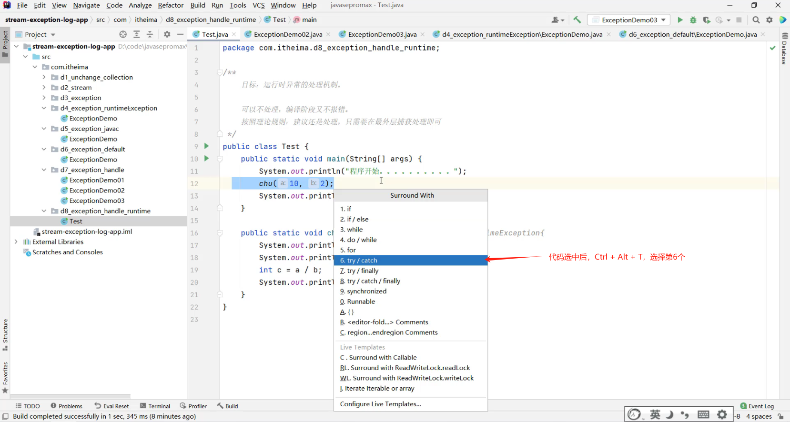Click the green inspection checkmark in editor
The image size is (790, 422).
tap(772, 48)
